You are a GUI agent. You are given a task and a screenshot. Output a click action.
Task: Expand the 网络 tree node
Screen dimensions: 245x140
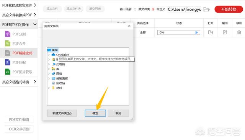coord(49,73)
